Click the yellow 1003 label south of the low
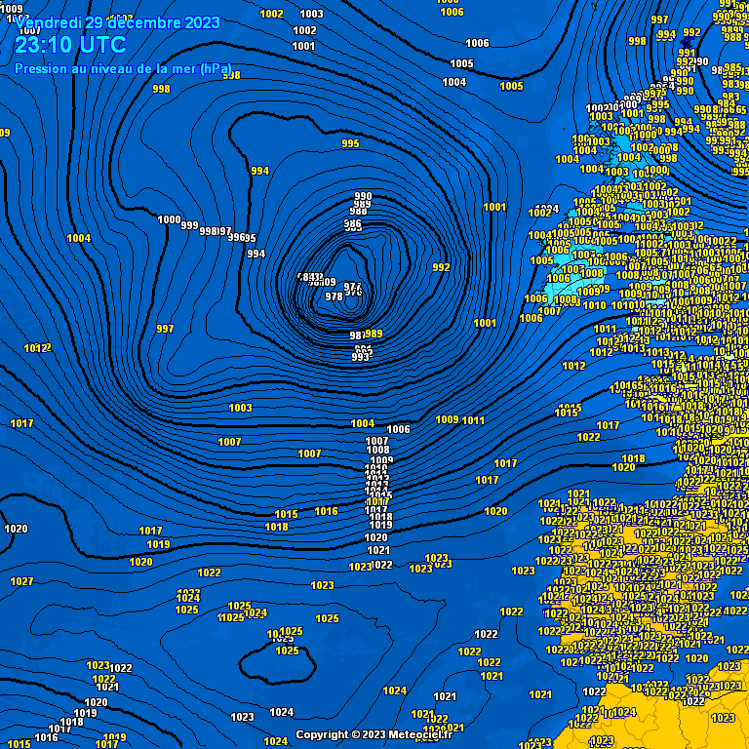749x749 pixels. [240, 408]
